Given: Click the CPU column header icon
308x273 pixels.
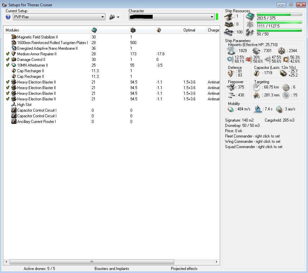Looking at the screenshot, I should (94, 30).
